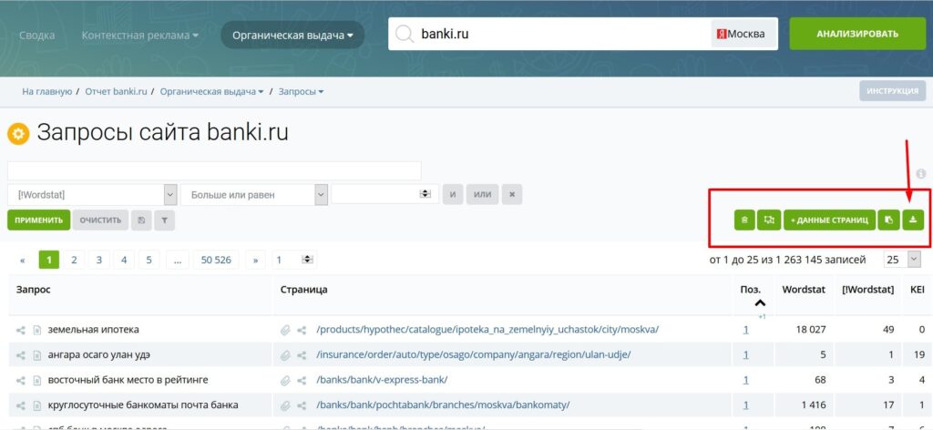Sort by the 'Поз.' column arrow
This screenshot has height=430, width=933.
click(760, 302)
